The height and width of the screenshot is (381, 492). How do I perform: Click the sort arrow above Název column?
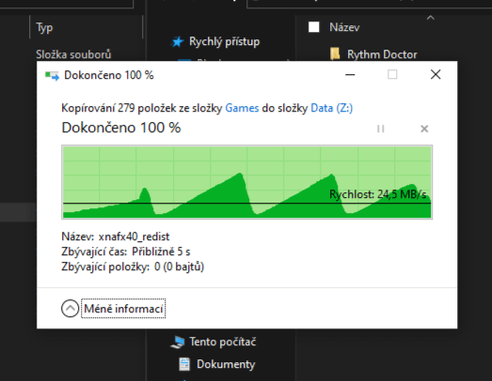(431, 18)
